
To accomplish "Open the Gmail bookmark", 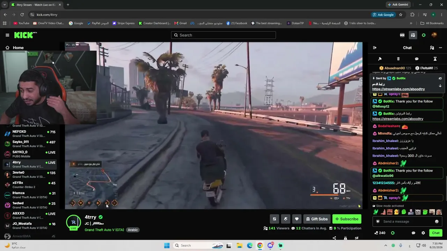I will [x=181, y=23].
